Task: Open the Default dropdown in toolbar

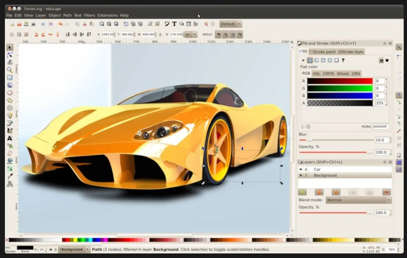Action: coord(230,24)
